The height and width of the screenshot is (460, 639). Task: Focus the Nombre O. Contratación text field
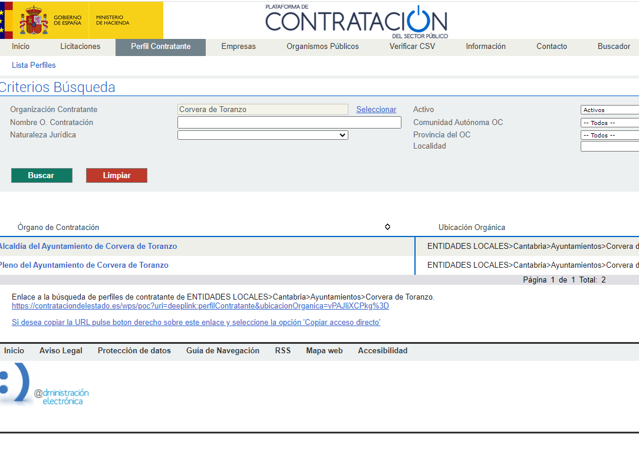[289, 123]
